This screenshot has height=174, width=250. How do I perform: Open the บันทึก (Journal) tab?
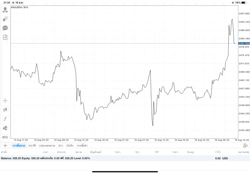tap(70, 145)
